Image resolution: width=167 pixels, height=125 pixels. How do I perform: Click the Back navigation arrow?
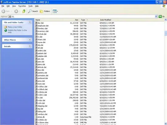6,11
